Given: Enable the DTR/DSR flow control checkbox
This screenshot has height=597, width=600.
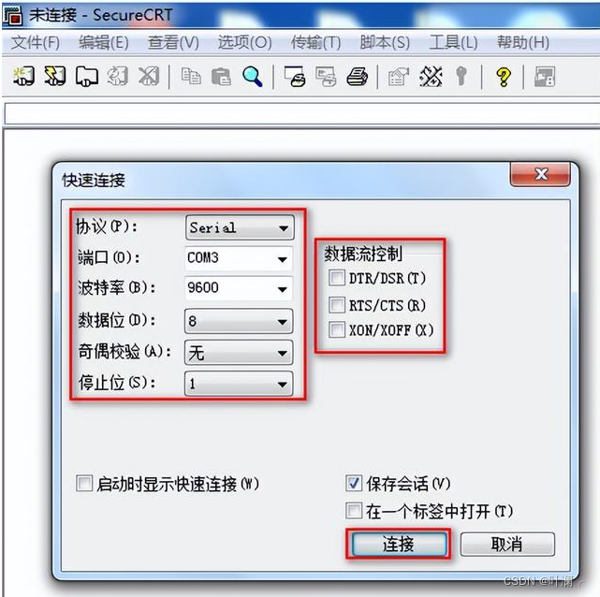Looking at the screenshot, I should [x=337, y=278].
